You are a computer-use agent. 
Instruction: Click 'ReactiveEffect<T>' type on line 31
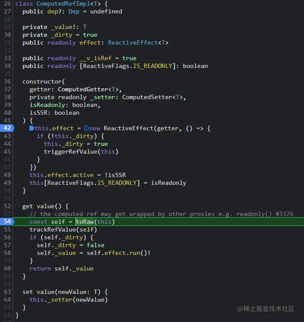[138, 43]
